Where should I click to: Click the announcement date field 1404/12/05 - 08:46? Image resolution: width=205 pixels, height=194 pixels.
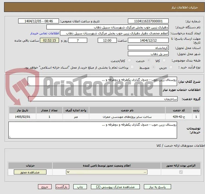coord(39,21)
